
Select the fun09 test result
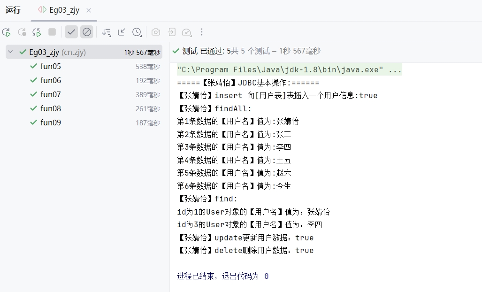(x=51, y=123)
